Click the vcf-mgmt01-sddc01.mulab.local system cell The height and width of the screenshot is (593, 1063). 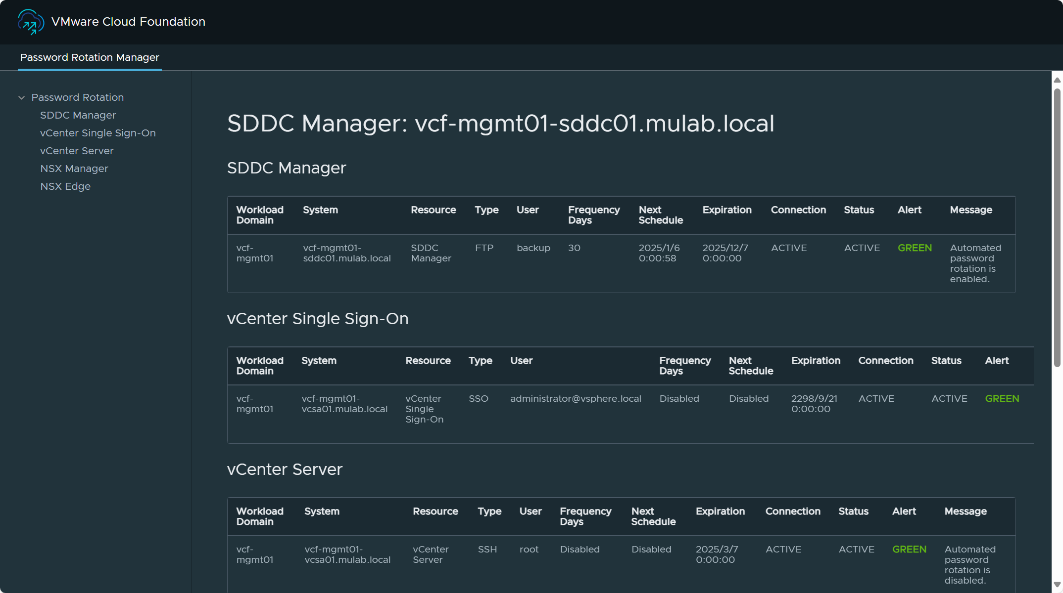click(346, 253)
